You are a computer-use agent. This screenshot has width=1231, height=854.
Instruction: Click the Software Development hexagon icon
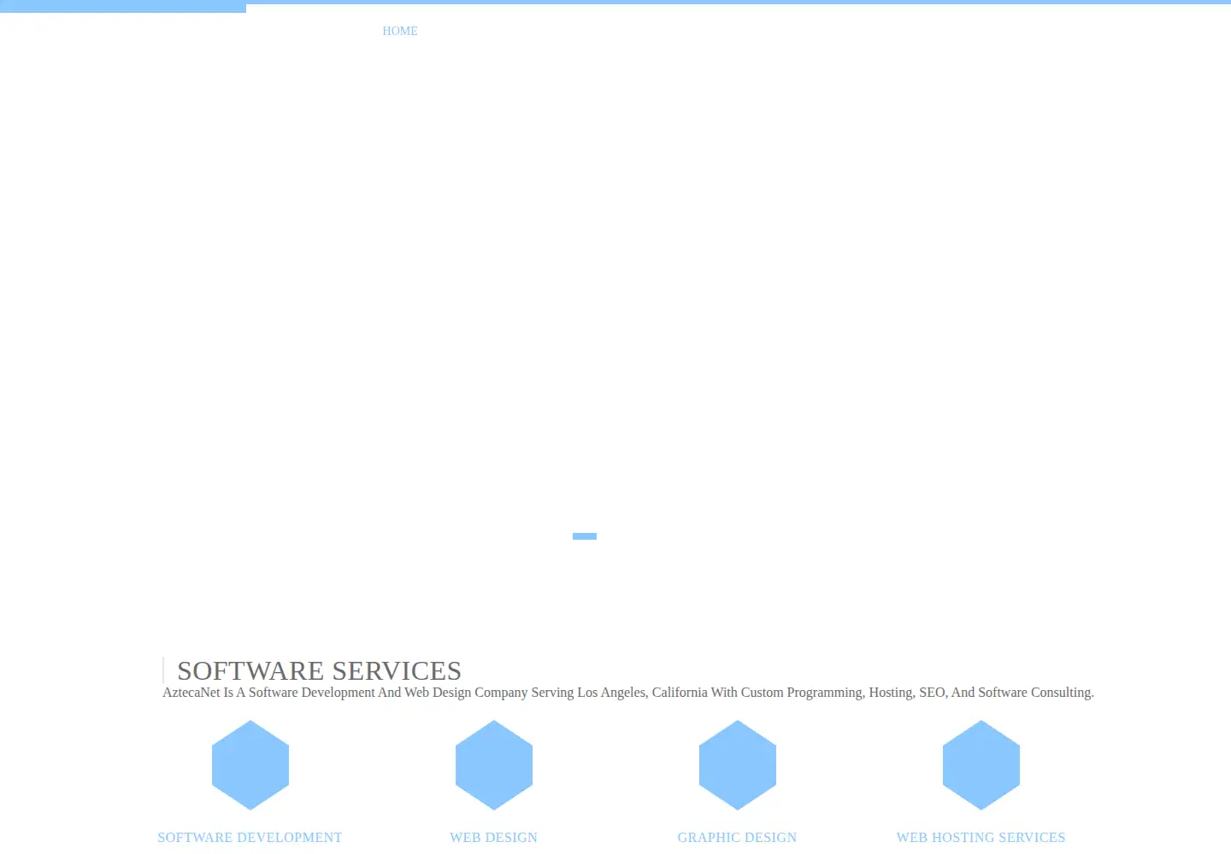(250, 765)
